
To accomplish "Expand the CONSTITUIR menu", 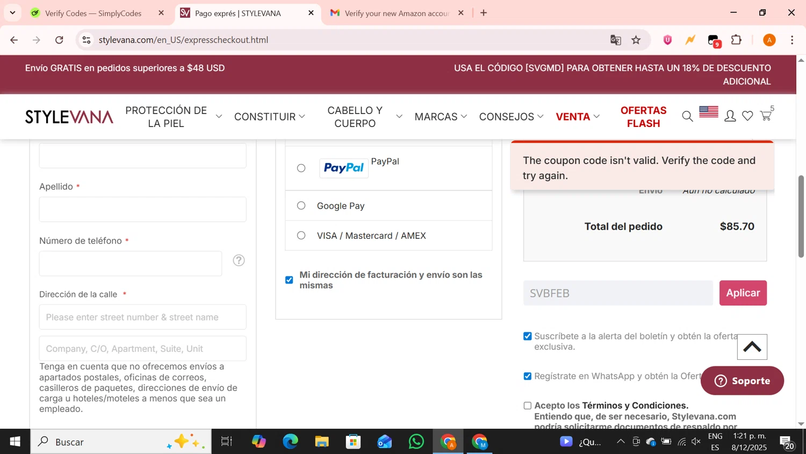I will 270,117.
